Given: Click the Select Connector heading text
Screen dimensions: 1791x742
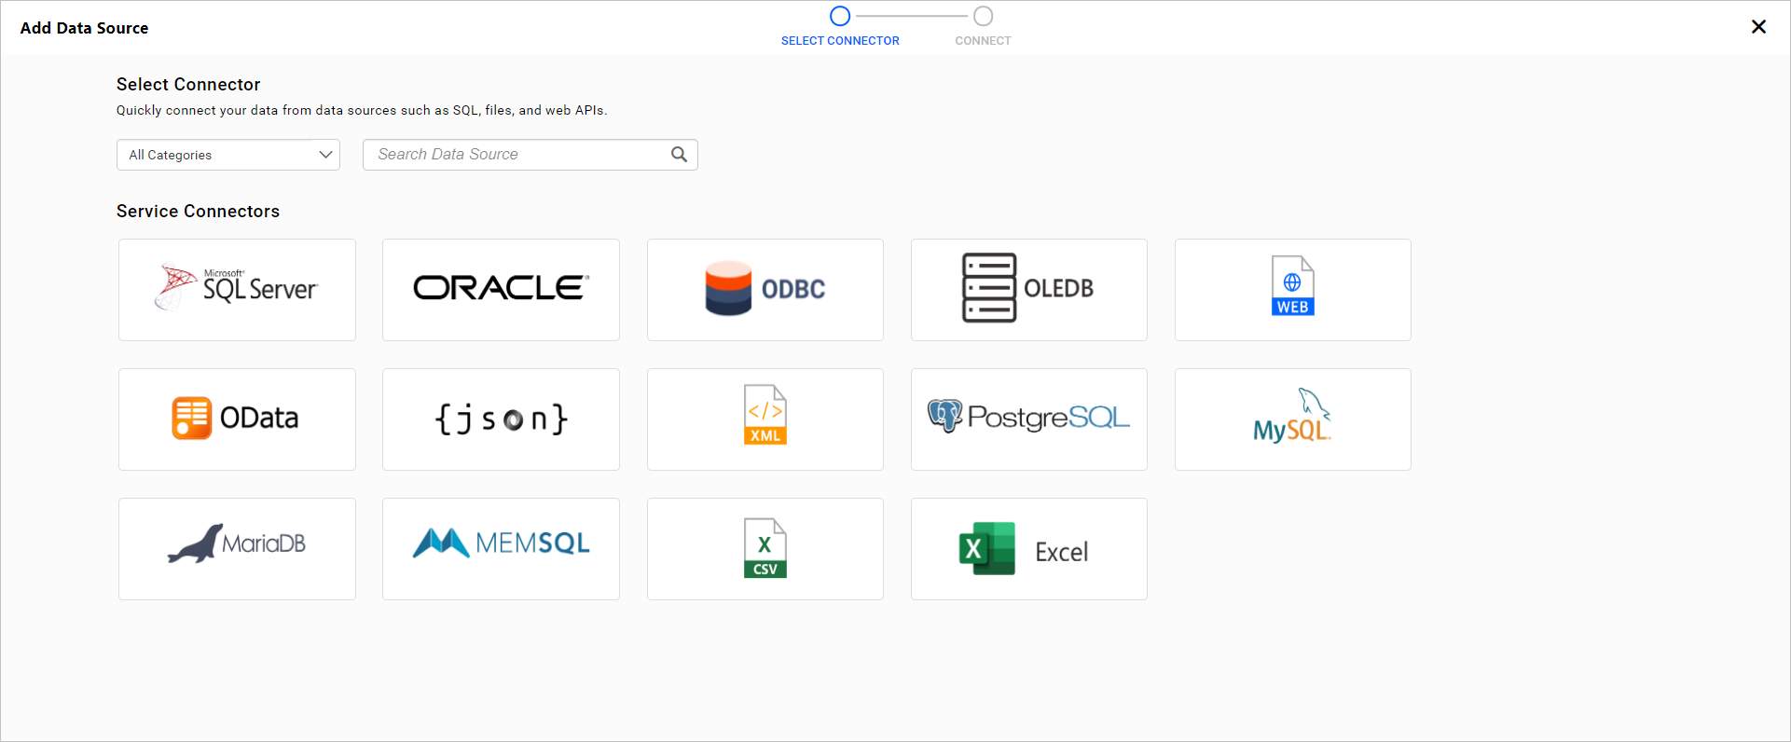Looking at the screenshot, I should 188,85.
